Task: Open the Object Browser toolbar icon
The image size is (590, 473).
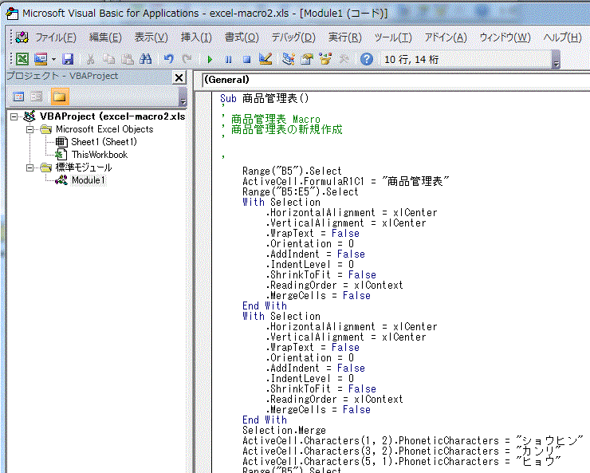Action: tap(325, 59)
